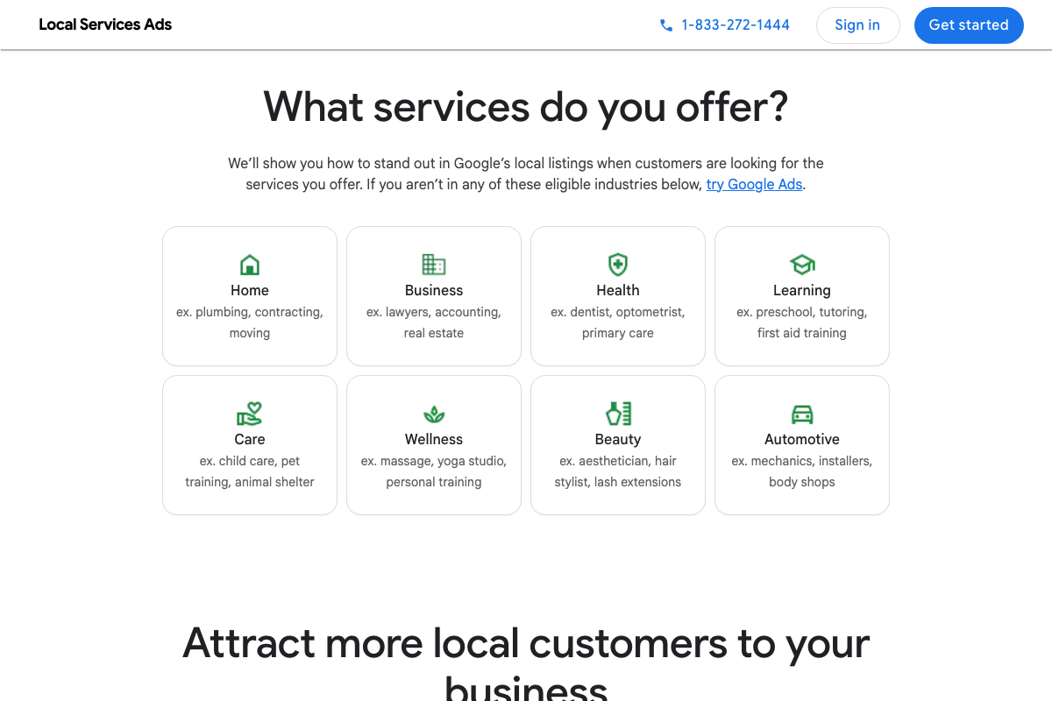Screen dimensions: 1052x701
Task: Click 'ex. plumbing, contracting, moving' description
Action: click(250, 322)
